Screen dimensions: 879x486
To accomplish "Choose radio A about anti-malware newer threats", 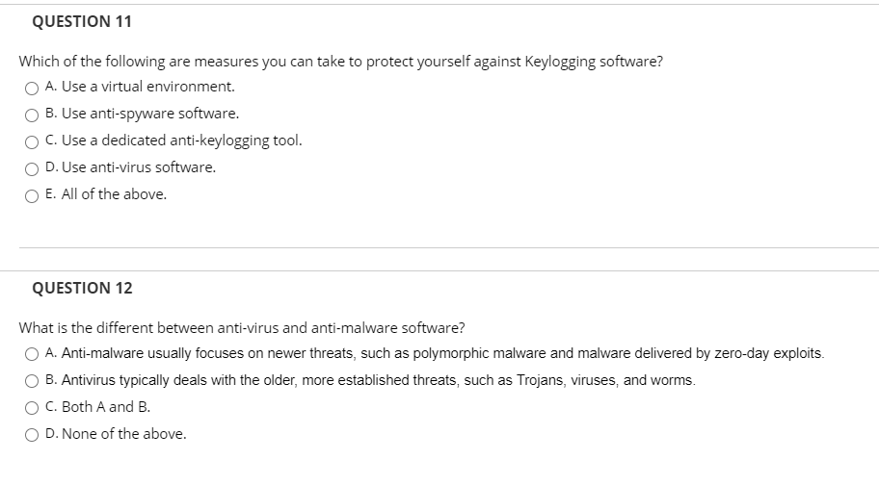I will [32, 354].
